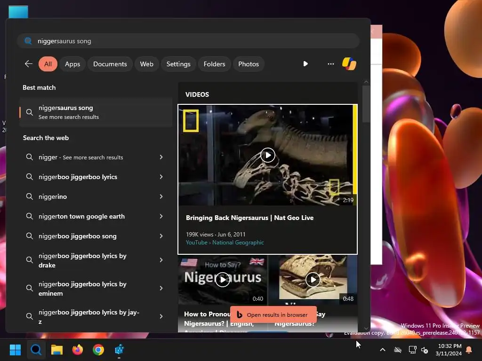Select the All filter tab
The width and height of the screenshot is (482, 361).
48,64
